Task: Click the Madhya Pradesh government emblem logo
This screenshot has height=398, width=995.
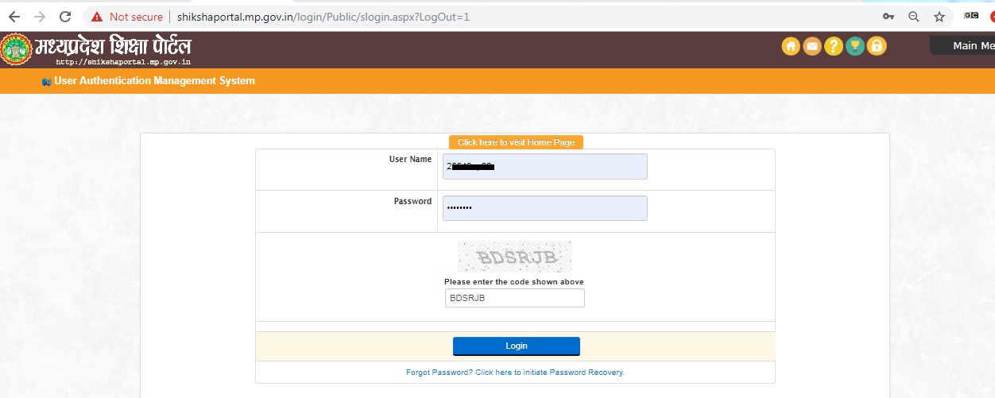Action: 15,49
